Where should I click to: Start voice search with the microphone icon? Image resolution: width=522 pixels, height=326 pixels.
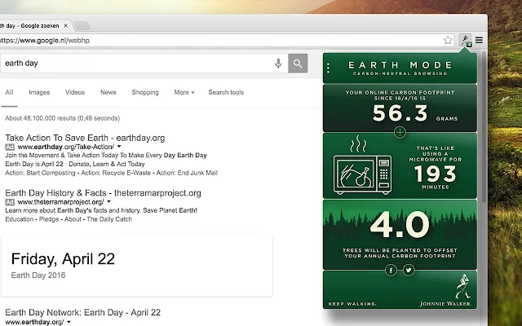click(x=278, y=63)
